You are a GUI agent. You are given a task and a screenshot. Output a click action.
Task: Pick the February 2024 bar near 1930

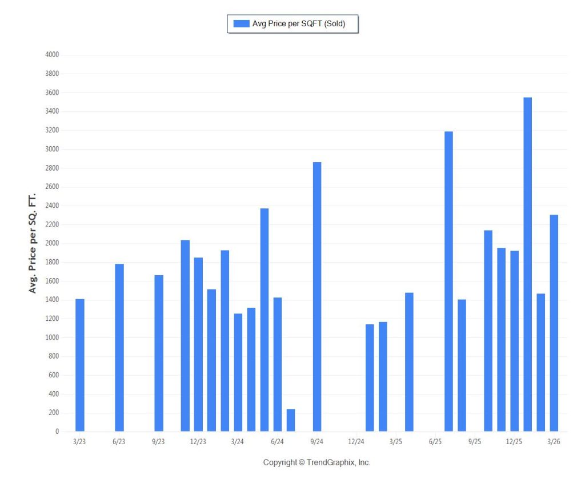(225, 340)
